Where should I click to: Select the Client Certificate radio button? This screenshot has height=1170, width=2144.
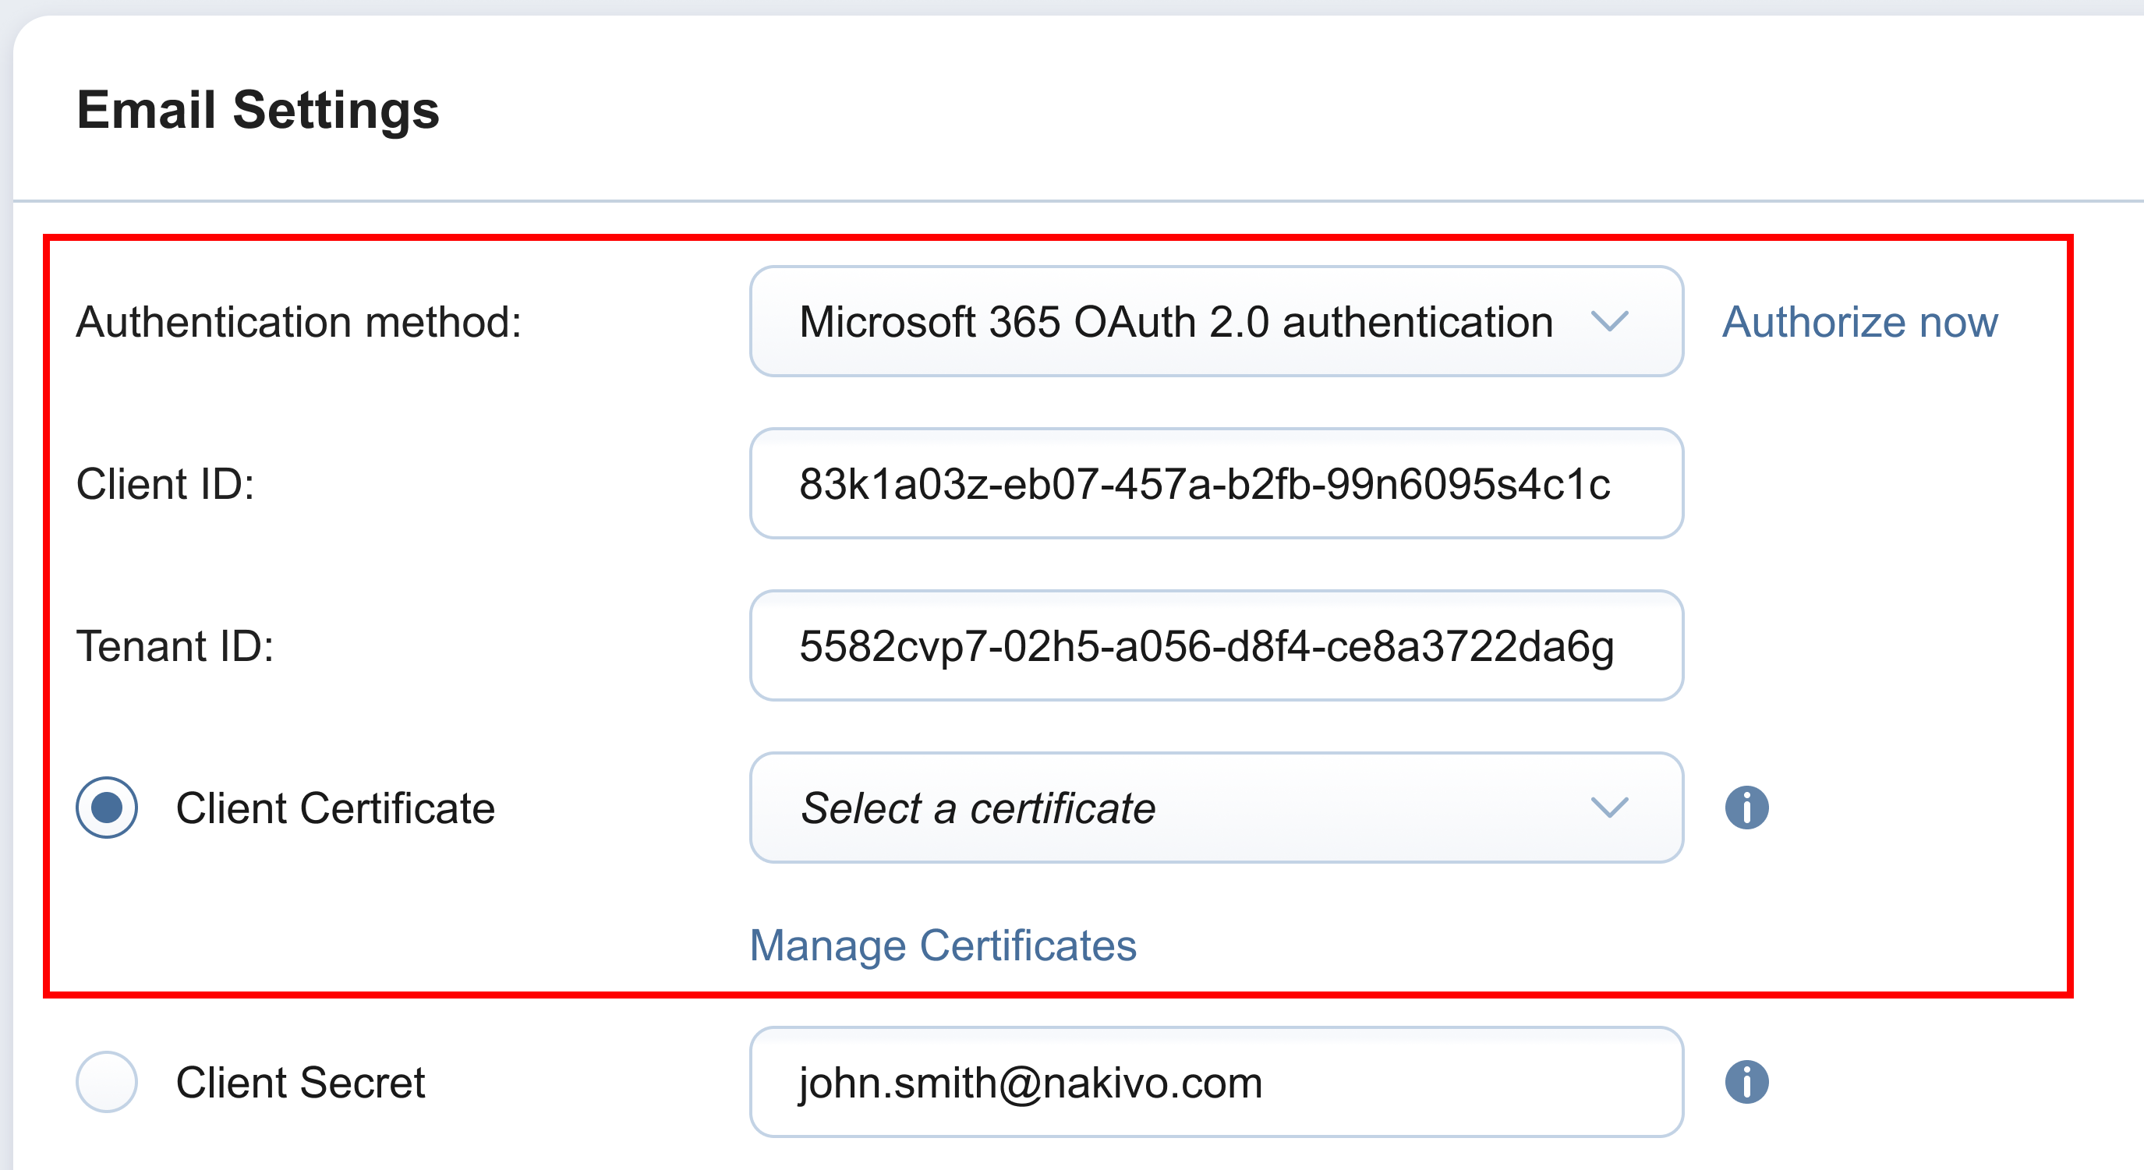click(107, 808)
